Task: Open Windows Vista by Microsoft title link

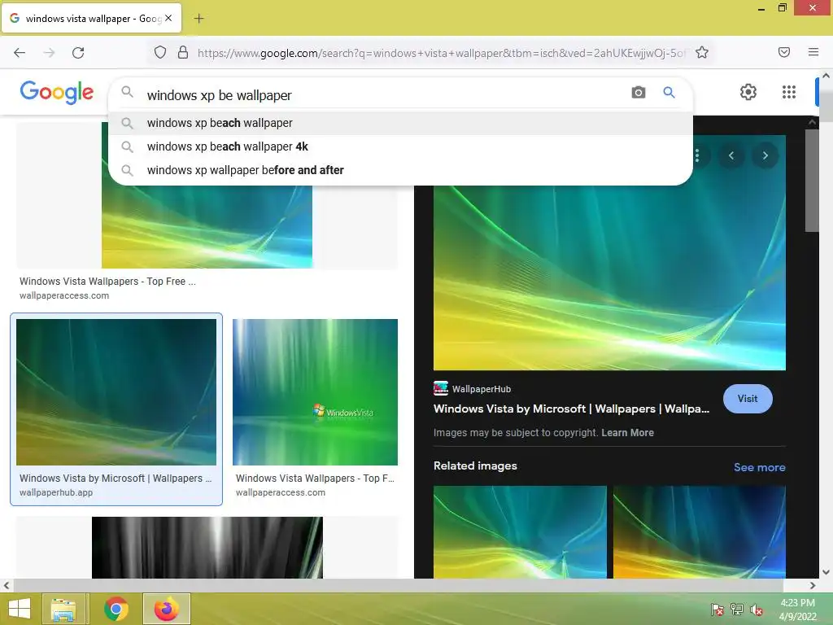Action: [571, 409]
